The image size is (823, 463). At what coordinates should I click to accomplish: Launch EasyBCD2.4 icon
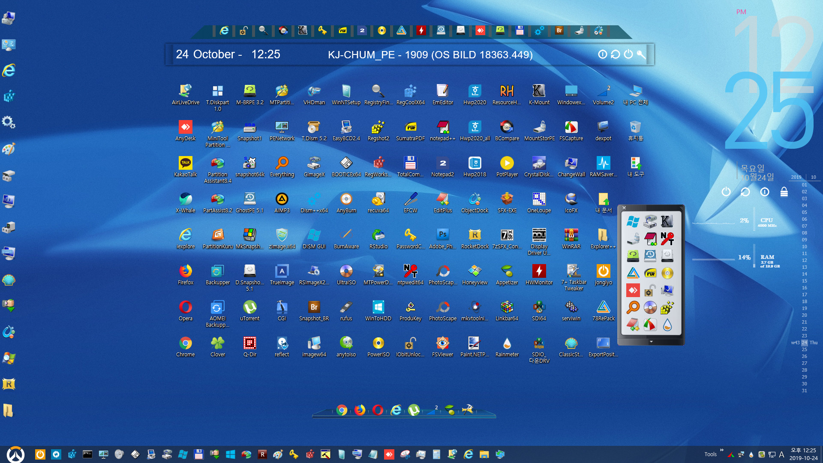346,130
